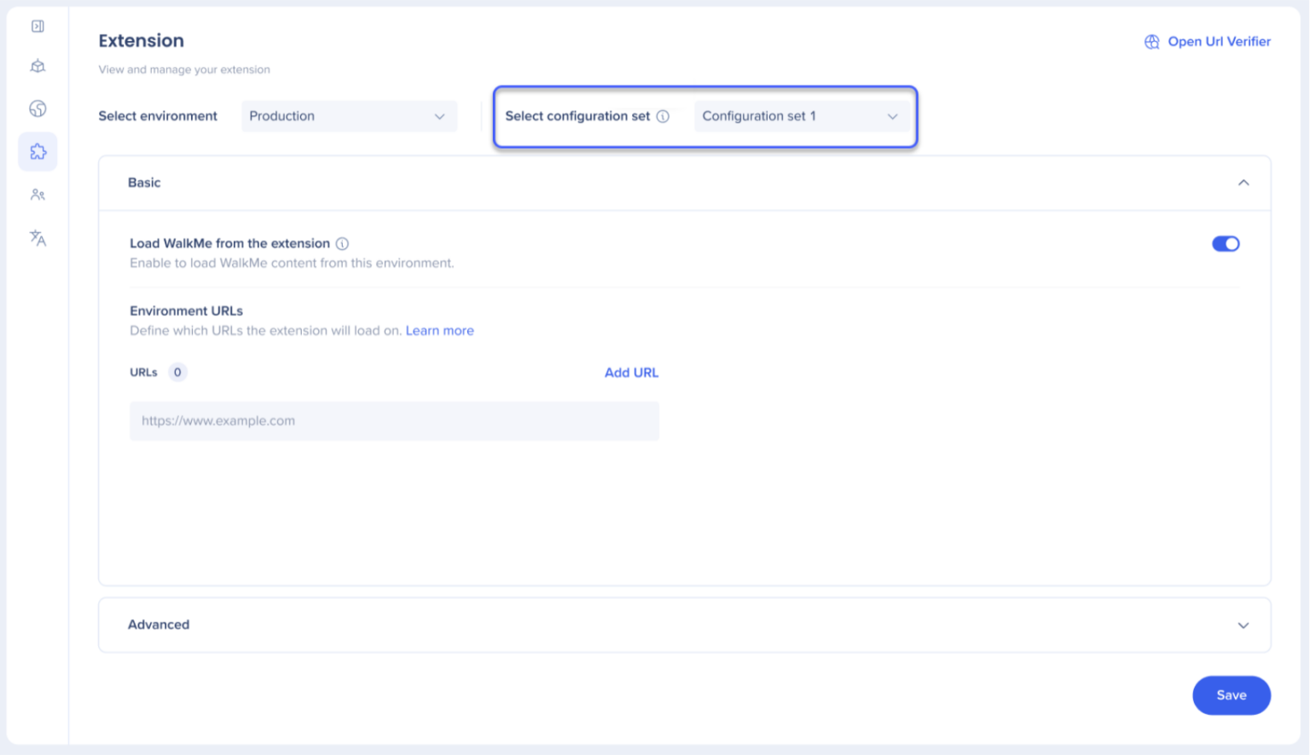Click the example URL input field

tap(394, 420)
